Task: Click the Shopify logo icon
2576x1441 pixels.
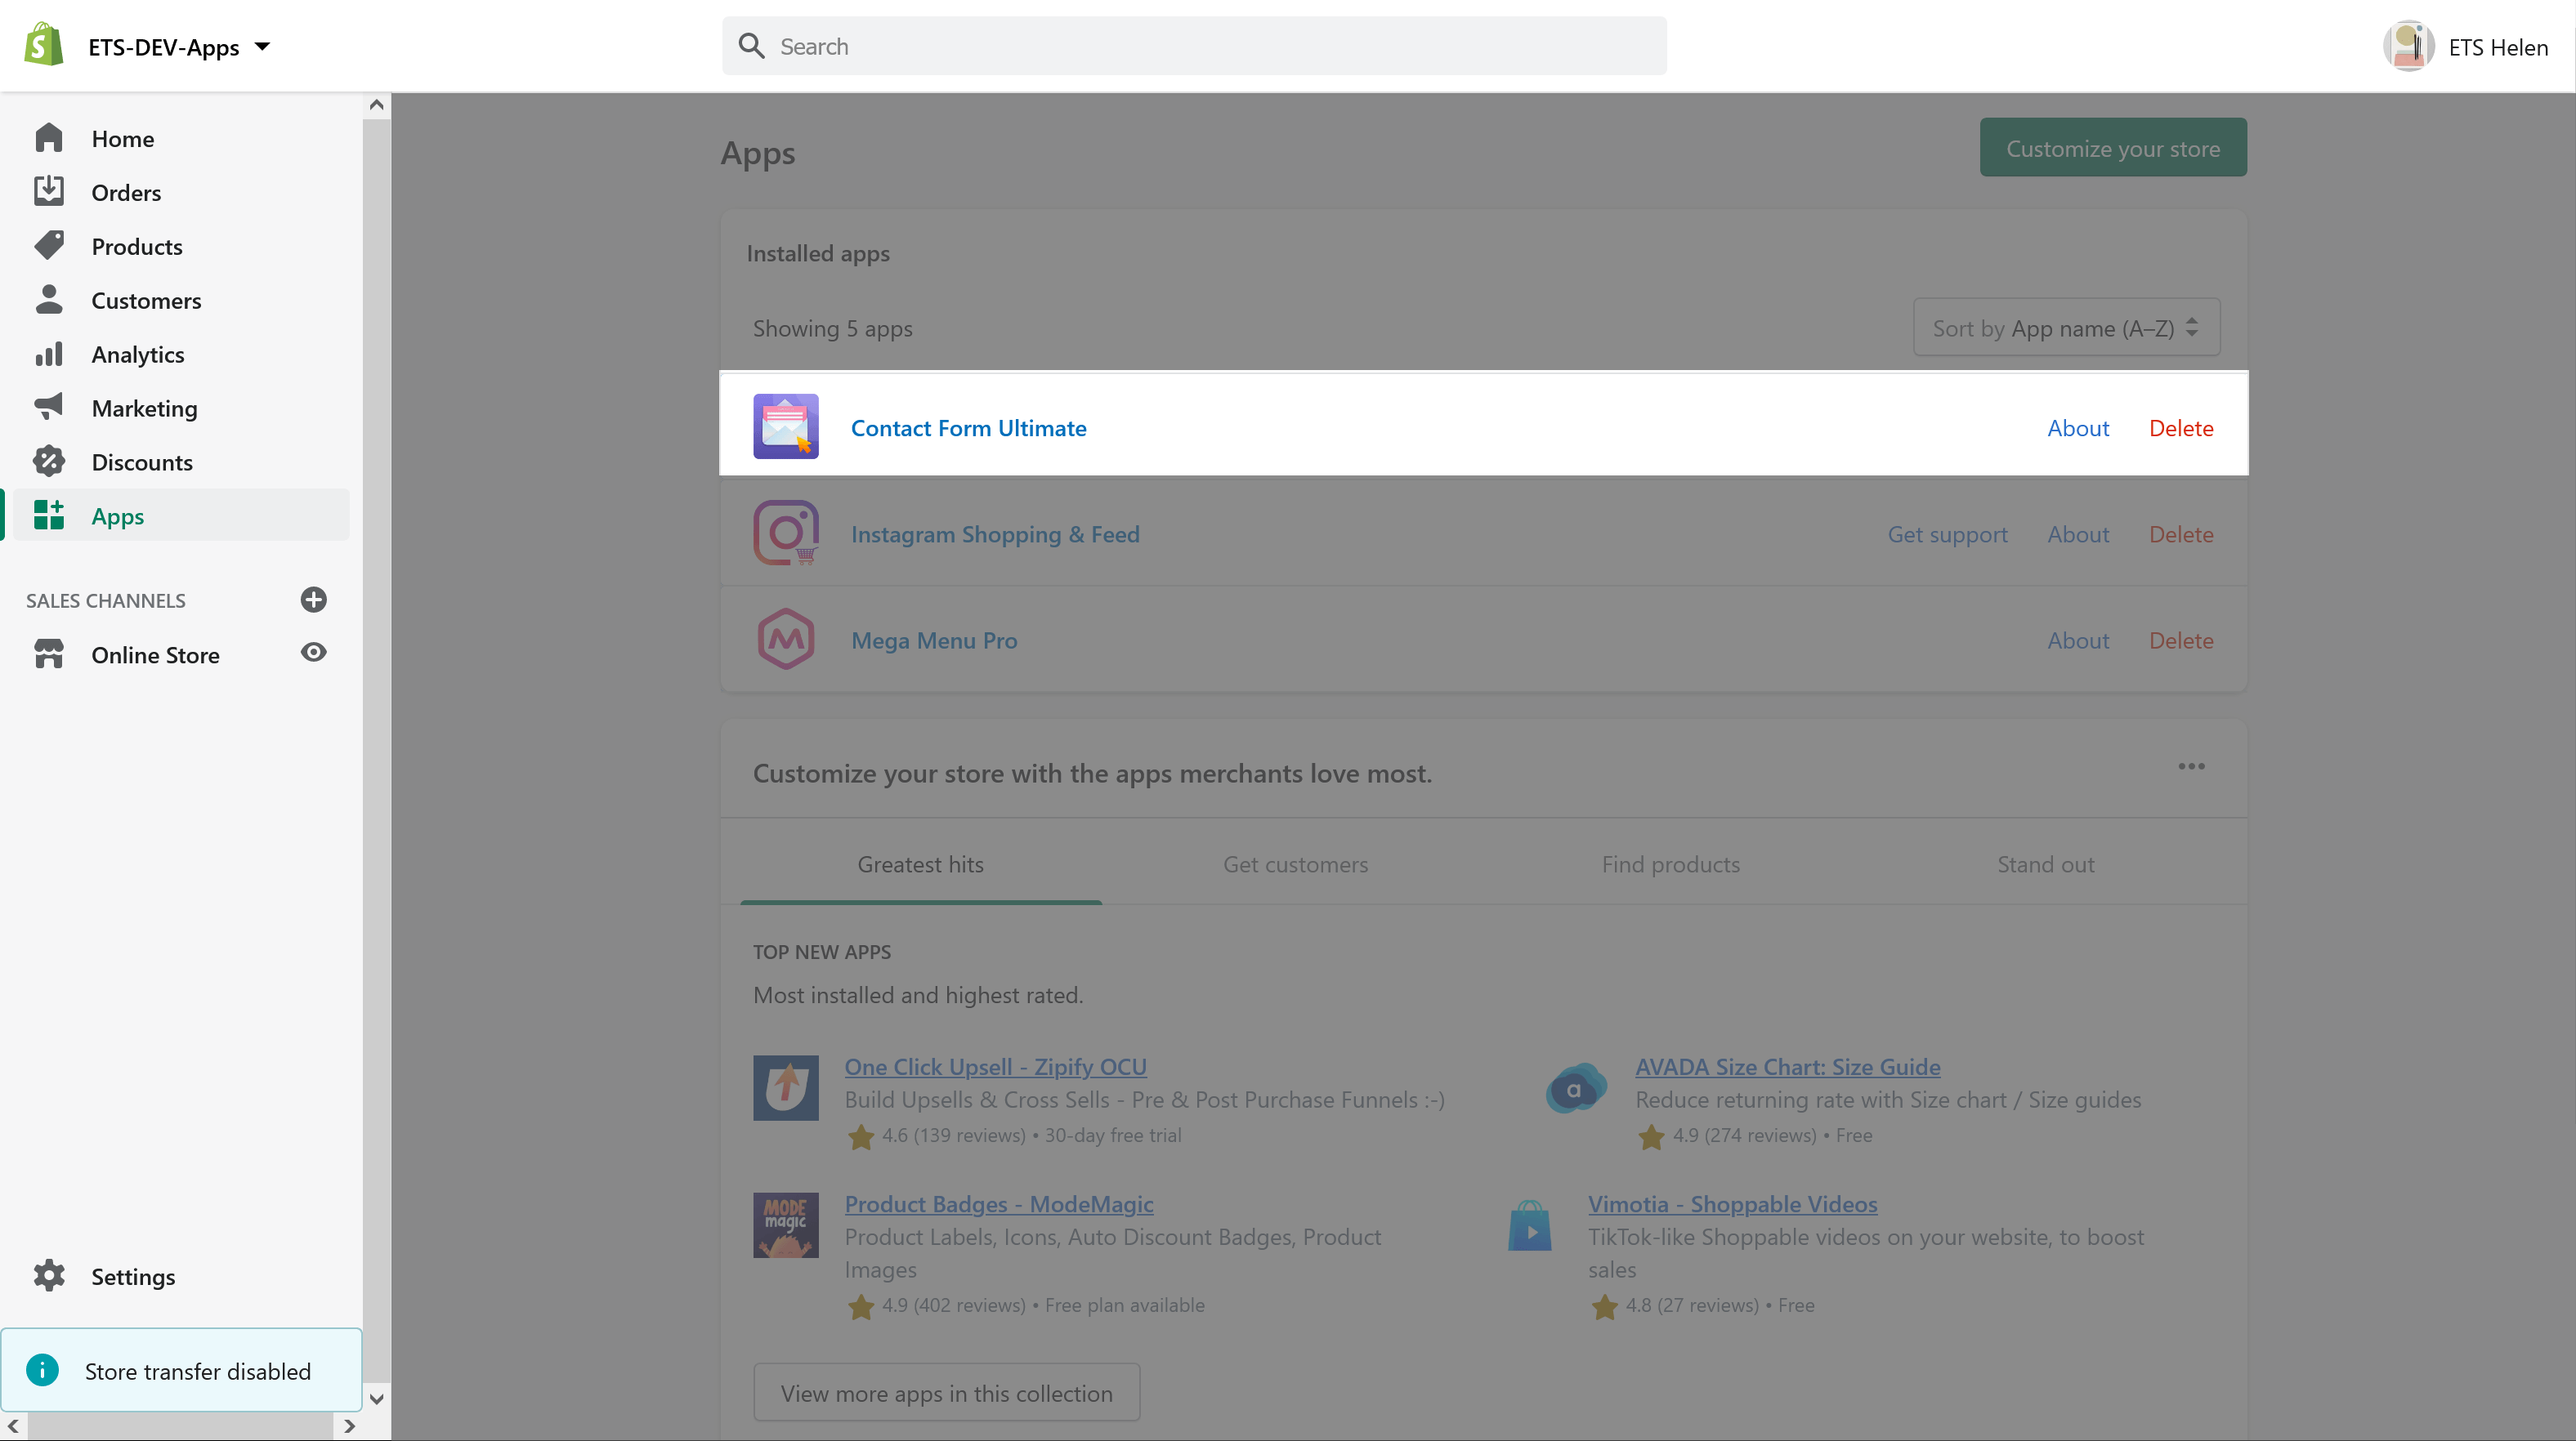Action: (x=44, y=46)
